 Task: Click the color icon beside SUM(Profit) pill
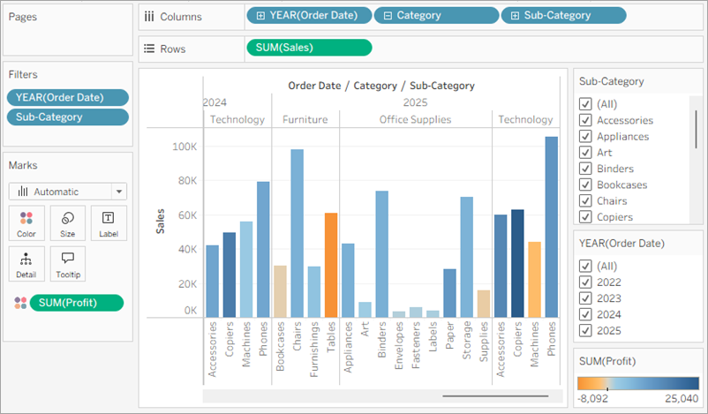coord(20,303)
